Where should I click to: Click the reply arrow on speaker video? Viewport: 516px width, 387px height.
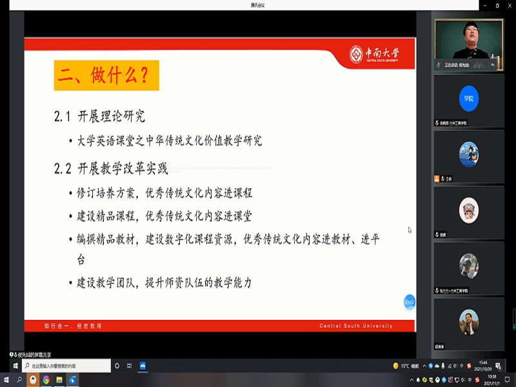(x=493, y=65)
